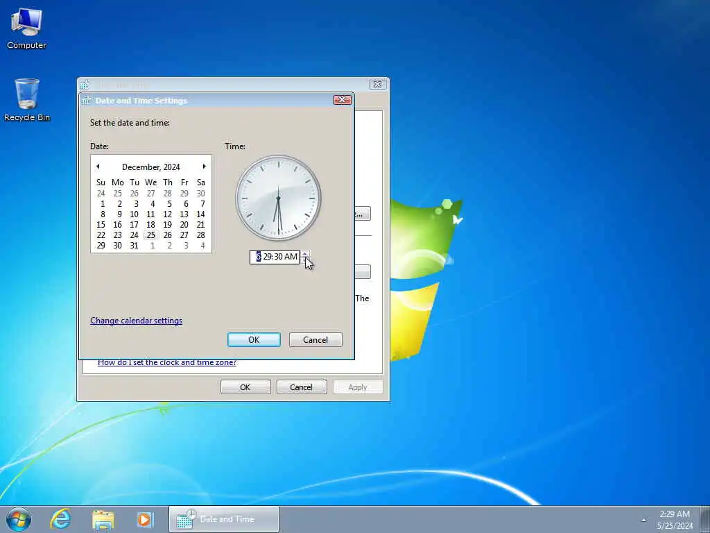
Task: Open the Computer desktop icon
Action: tap(27, 28)
